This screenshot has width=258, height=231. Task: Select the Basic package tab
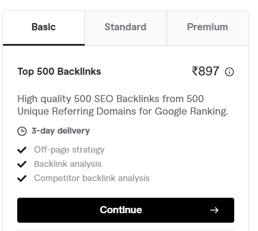point(44,28)
